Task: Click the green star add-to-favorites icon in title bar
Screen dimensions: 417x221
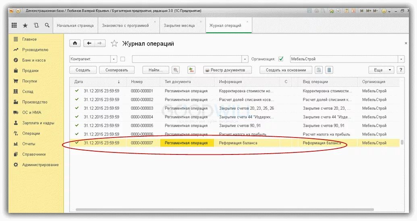Action: (x=332, y=11)
